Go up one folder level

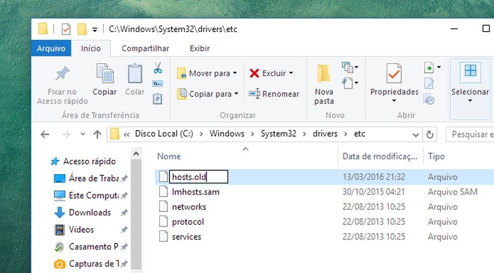coord(97,134)
